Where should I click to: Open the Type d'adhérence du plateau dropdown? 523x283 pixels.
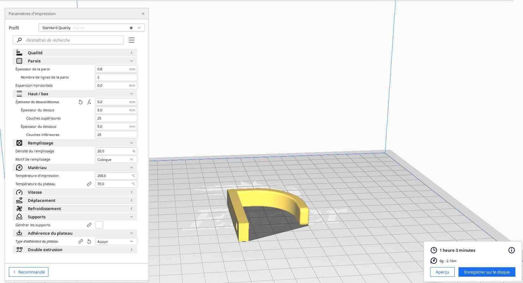point(116,241)
